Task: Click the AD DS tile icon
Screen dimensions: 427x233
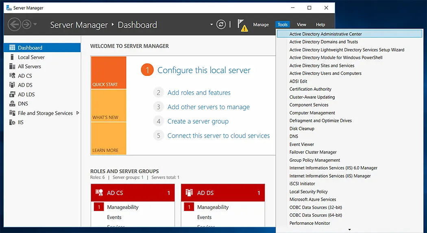Action: [x=189, y=193]
